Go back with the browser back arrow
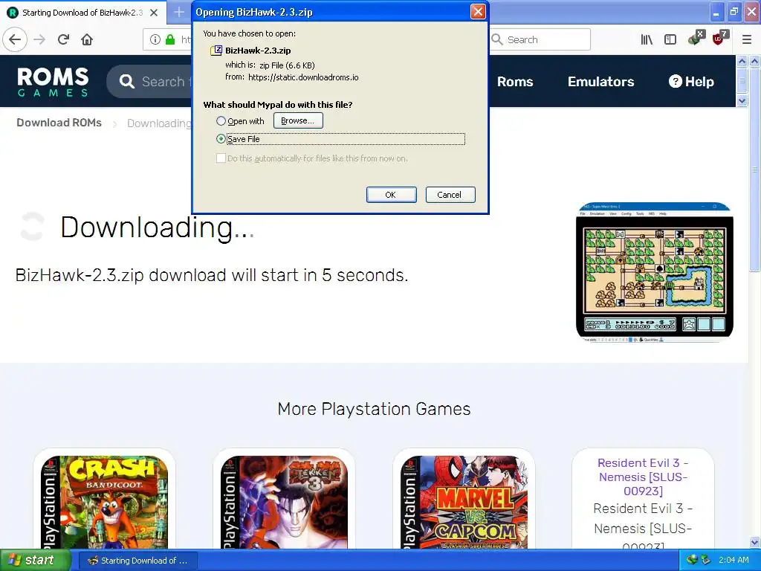Screen dimensions: 761x571 [15, 39]
